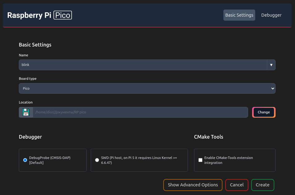Switch to Basic Settings tab
Image resolution: width=295 pixels, height=195 pixels.
[x=239, y=15]
